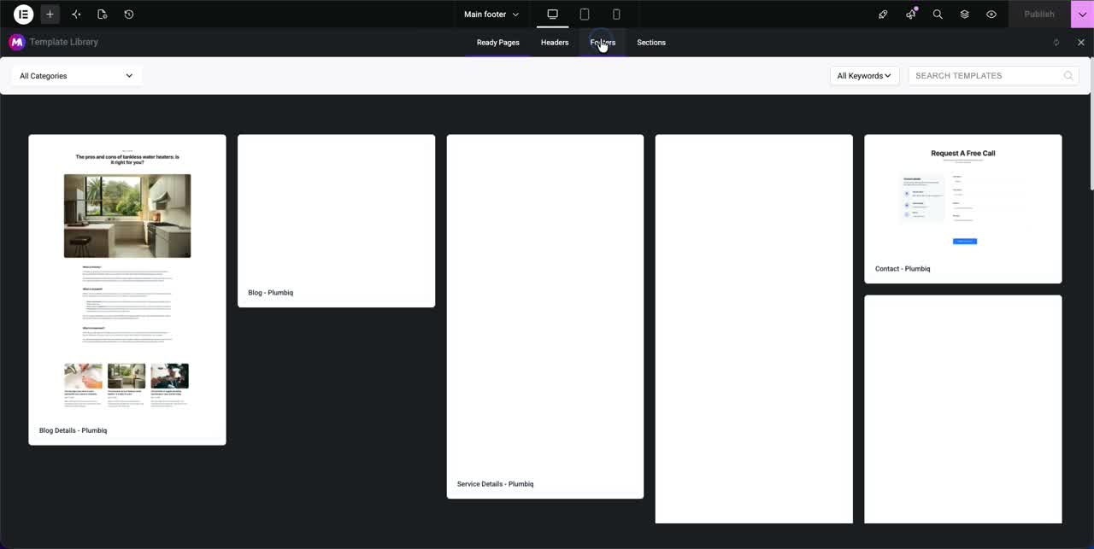Switch to the Headers tab
The image size is (1094, 549).
point(555,43)
